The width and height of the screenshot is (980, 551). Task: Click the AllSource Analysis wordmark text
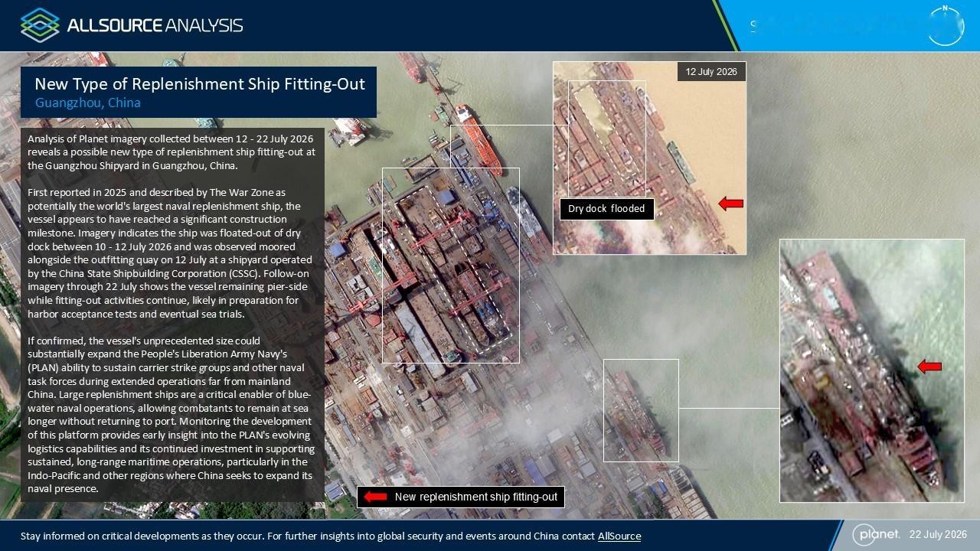pos(155,25)
